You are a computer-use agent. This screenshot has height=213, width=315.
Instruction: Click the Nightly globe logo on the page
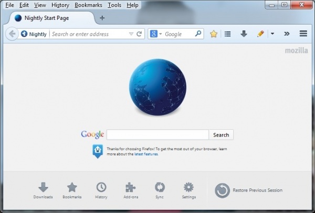pos(157,87)
